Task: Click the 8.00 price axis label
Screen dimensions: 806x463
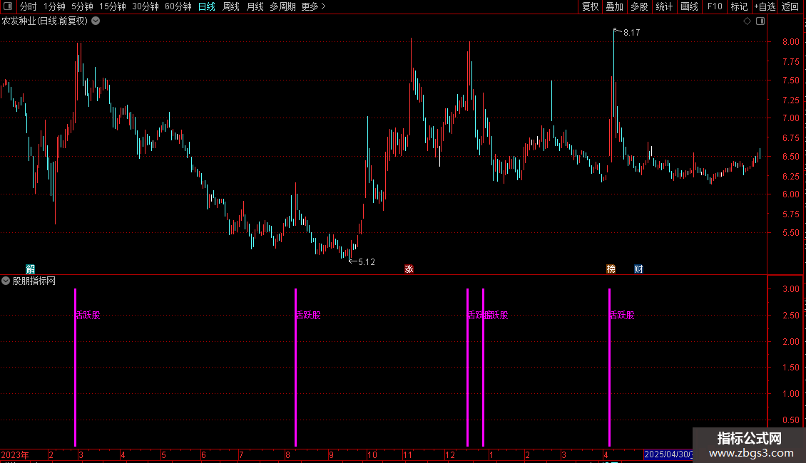Action: (x=790, y=42)
